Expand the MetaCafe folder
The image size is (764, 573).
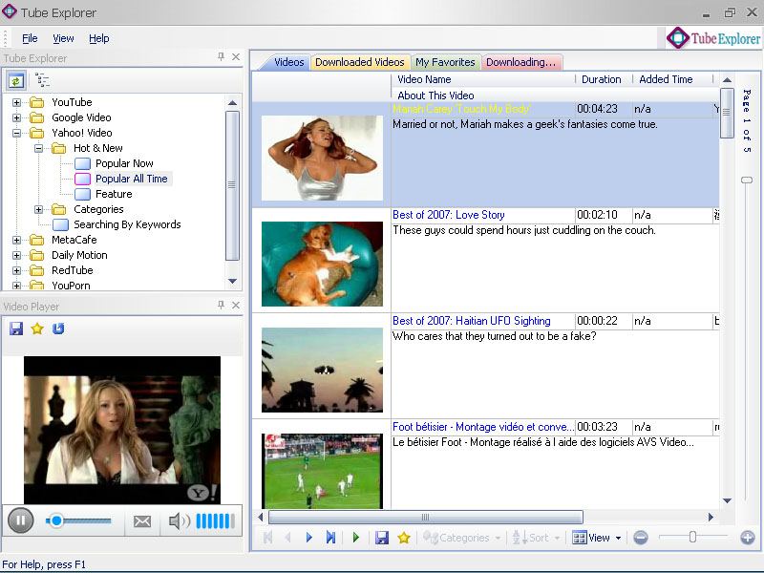[x=16, y=240]
